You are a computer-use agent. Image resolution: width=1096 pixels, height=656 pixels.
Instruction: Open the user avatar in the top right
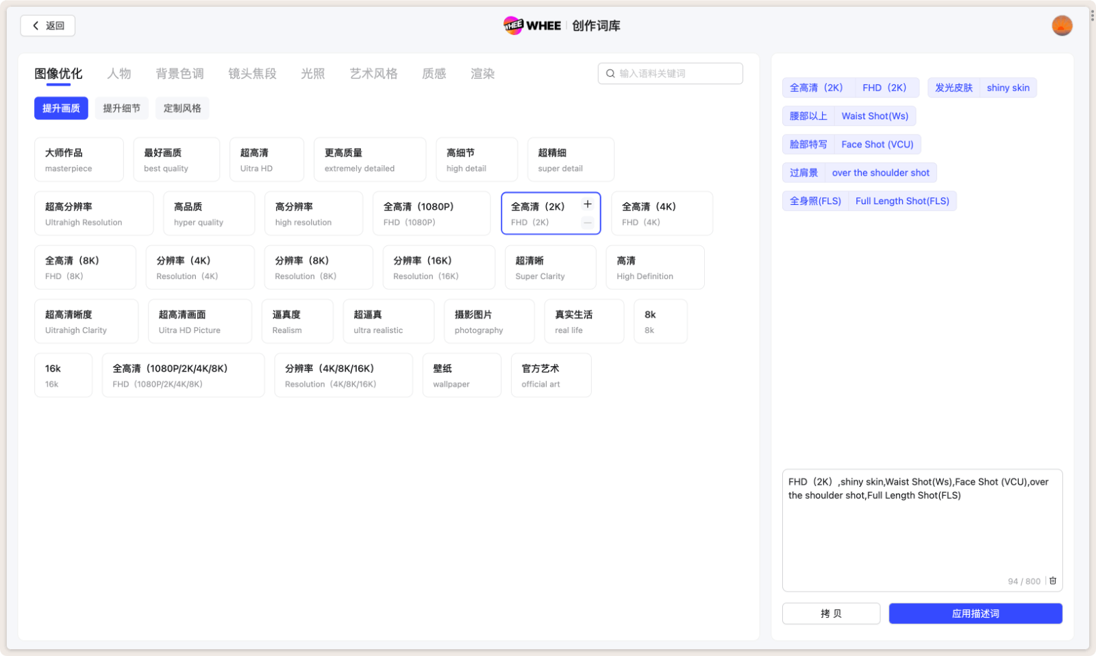click(x=1062, y=25)
